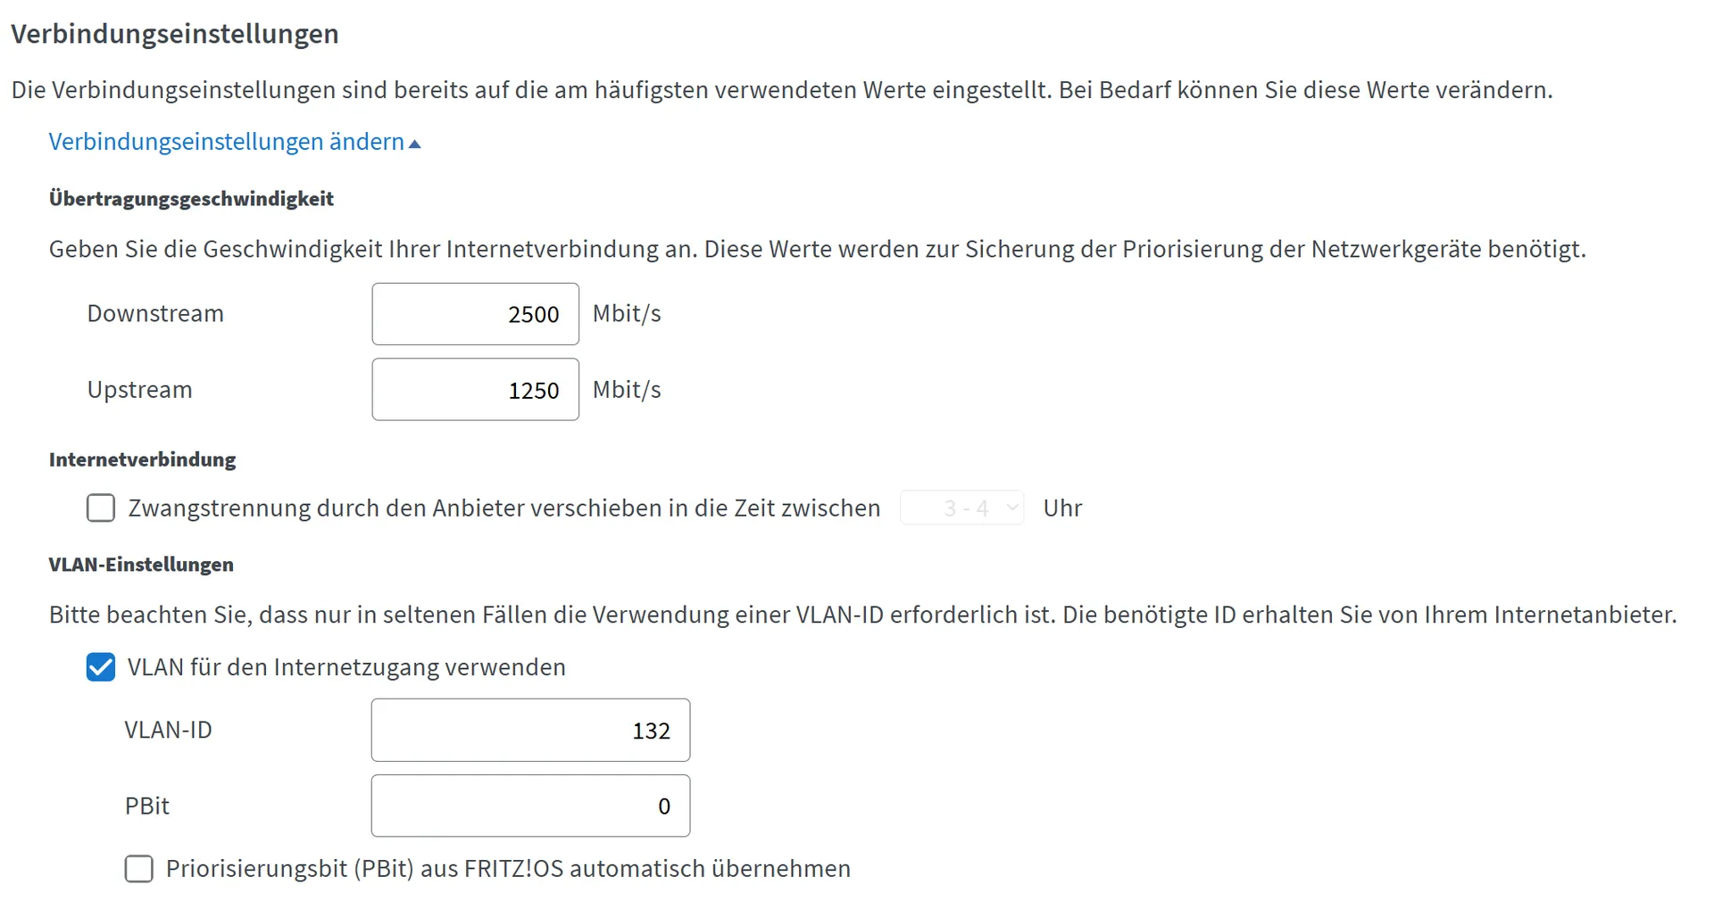Click the Downstream label
Screen dimensions: 1714x909
click(x=155, y=314)
